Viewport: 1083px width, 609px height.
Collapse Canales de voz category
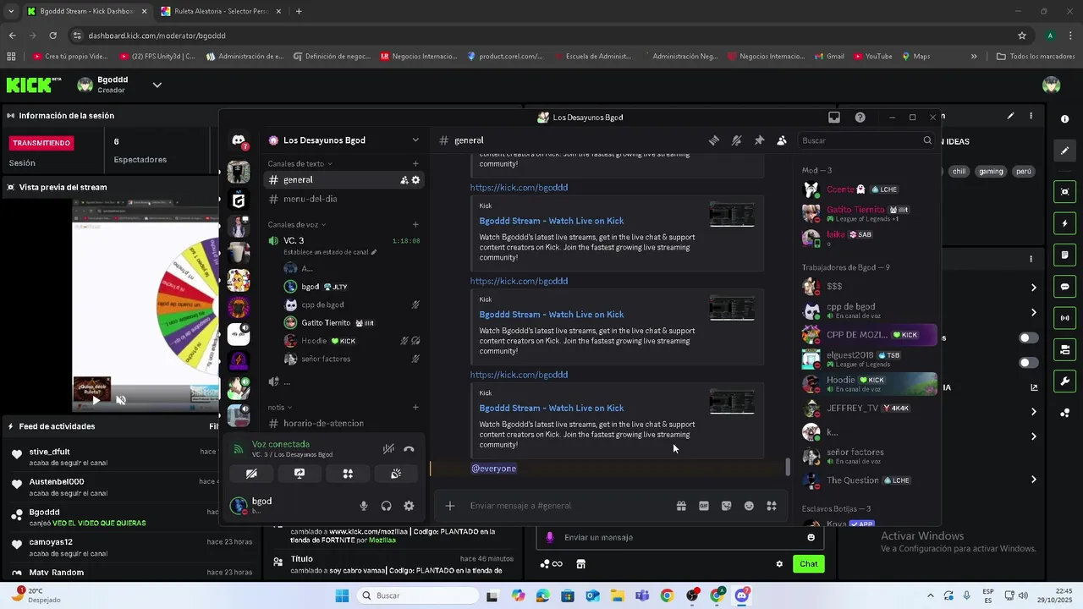click(x=297, y=224)
